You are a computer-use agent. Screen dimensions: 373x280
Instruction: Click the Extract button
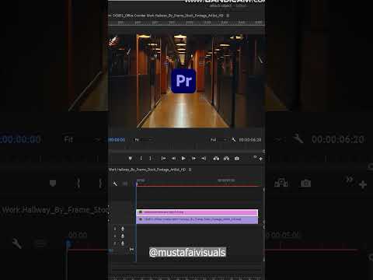pyautogui.click(x=226, y=158)
